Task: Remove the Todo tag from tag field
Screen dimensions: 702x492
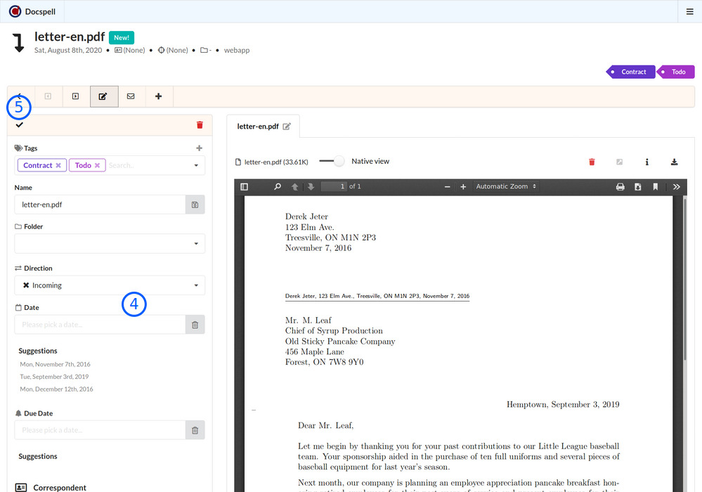Action: (x=97, y=165)
